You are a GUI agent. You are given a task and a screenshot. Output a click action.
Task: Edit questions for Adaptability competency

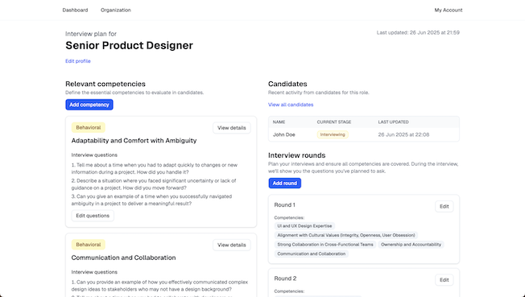(x=93, y=216)
